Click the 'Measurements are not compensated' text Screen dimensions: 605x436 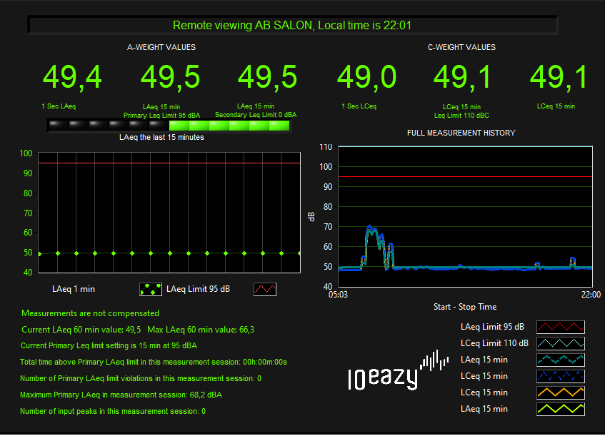[91, 313]
